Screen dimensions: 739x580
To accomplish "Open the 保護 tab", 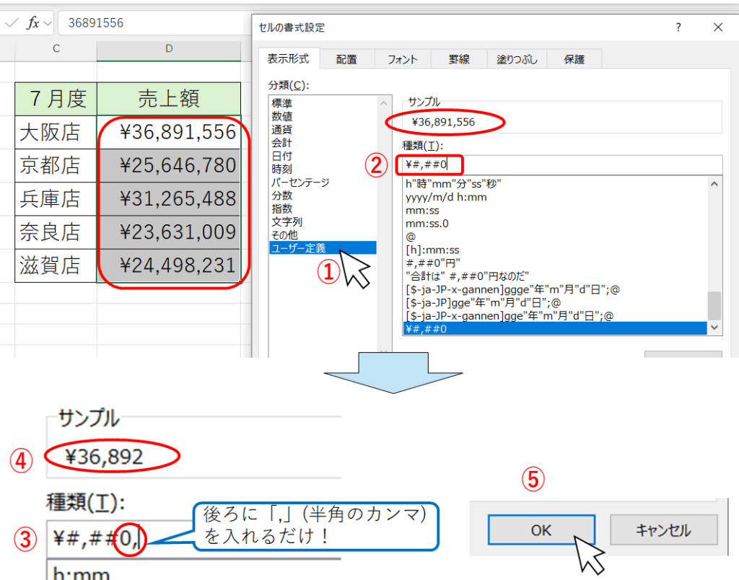I will [x=574, y=60].
